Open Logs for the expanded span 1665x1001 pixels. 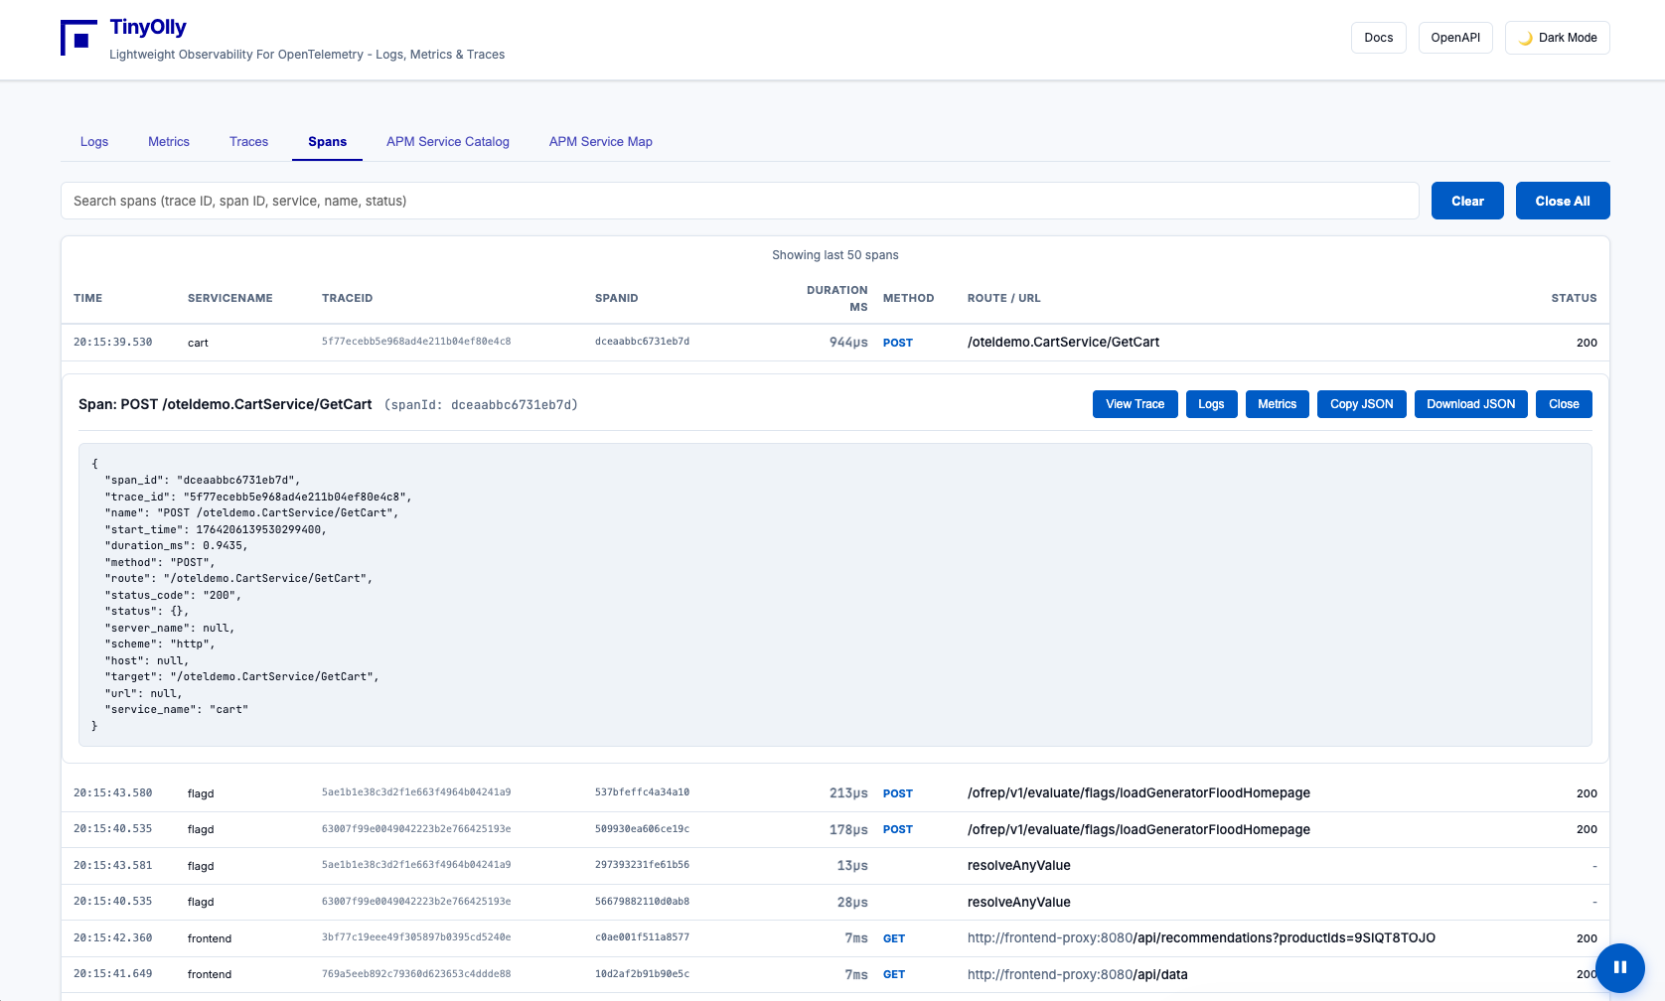coord(1210,404)
